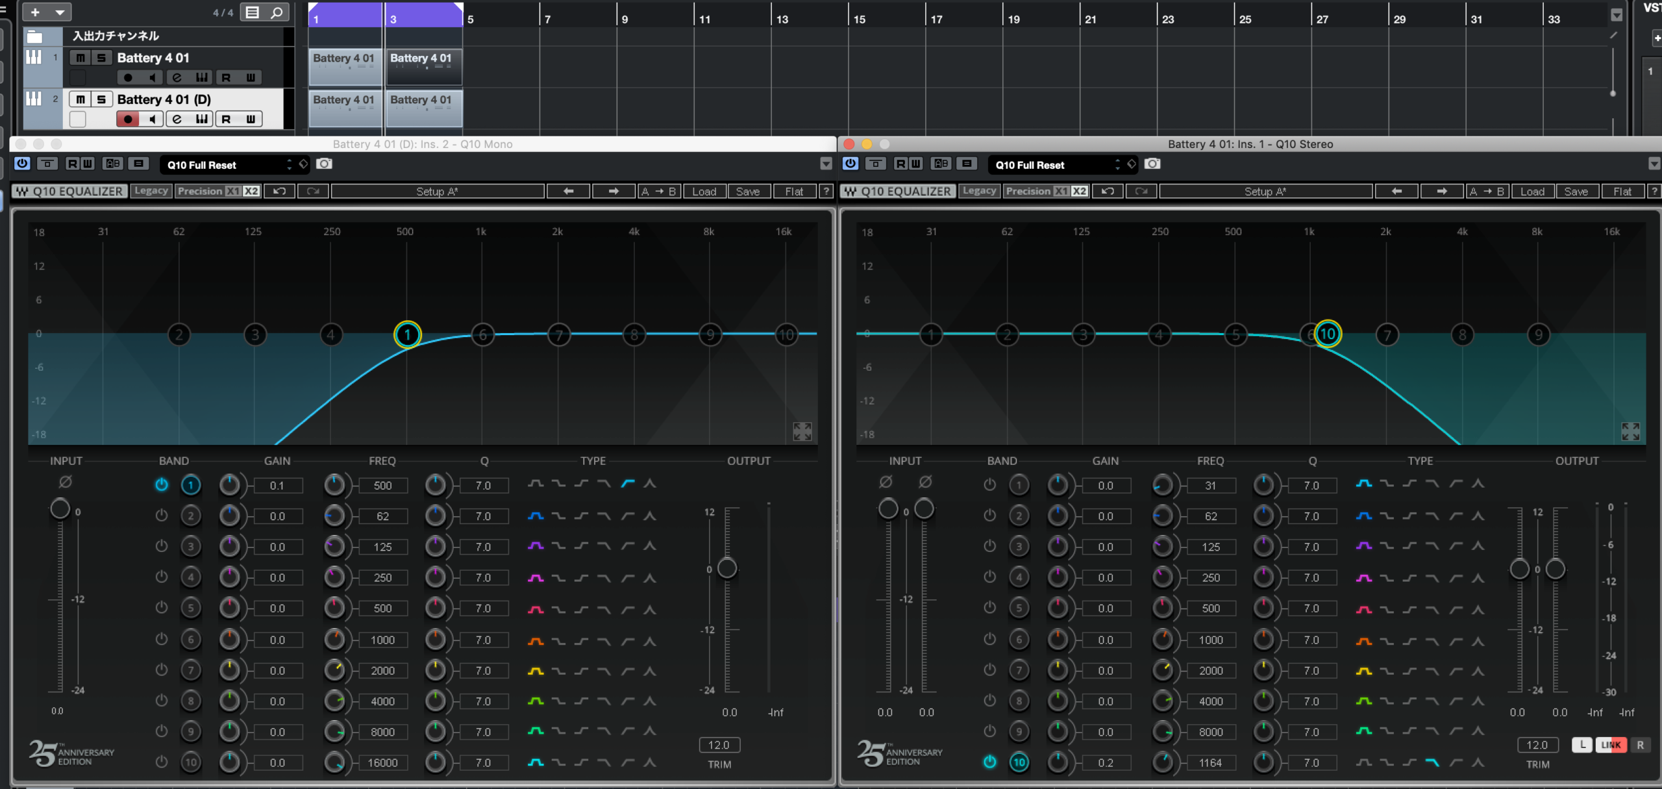This screenshot has height=789, width=1662.
Task: Toggle band 1 power in Q10 Mono
Action: (x=162, y=484)
